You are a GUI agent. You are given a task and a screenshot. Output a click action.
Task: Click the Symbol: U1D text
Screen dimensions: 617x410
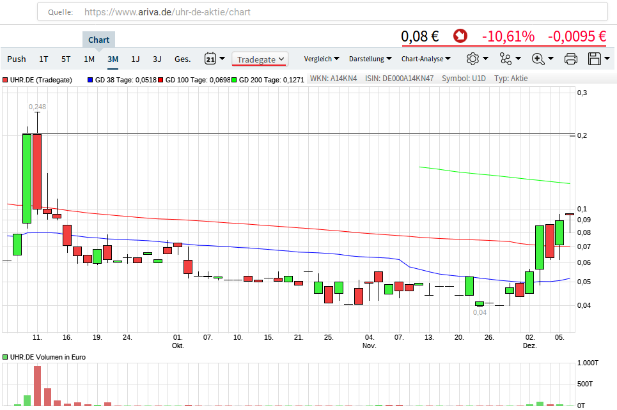[x=464, y=78]
